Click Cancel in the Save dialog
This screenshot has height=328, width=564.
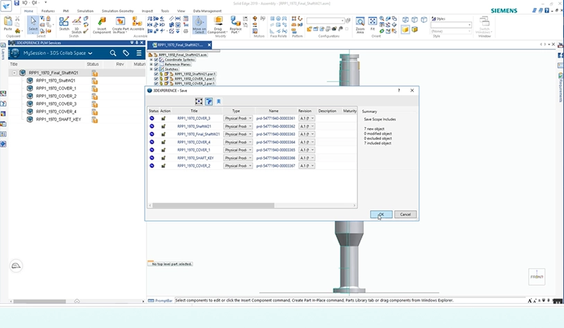click(405, 214)
